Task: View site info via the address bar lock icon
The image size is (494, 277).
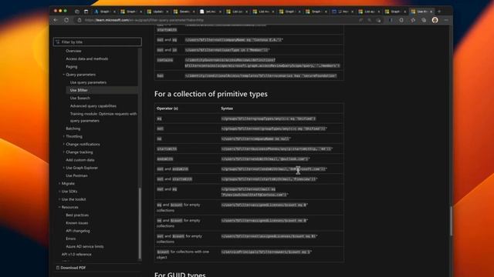Action: [x=80, y=20]
